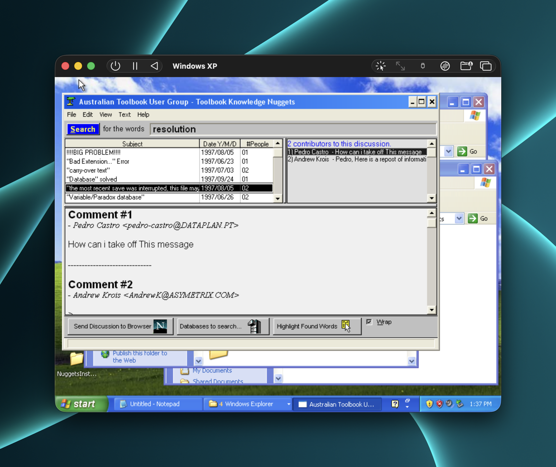Screen dimensions: 556x467
Task: Click the Subject column header
Action: coord(132,144)
